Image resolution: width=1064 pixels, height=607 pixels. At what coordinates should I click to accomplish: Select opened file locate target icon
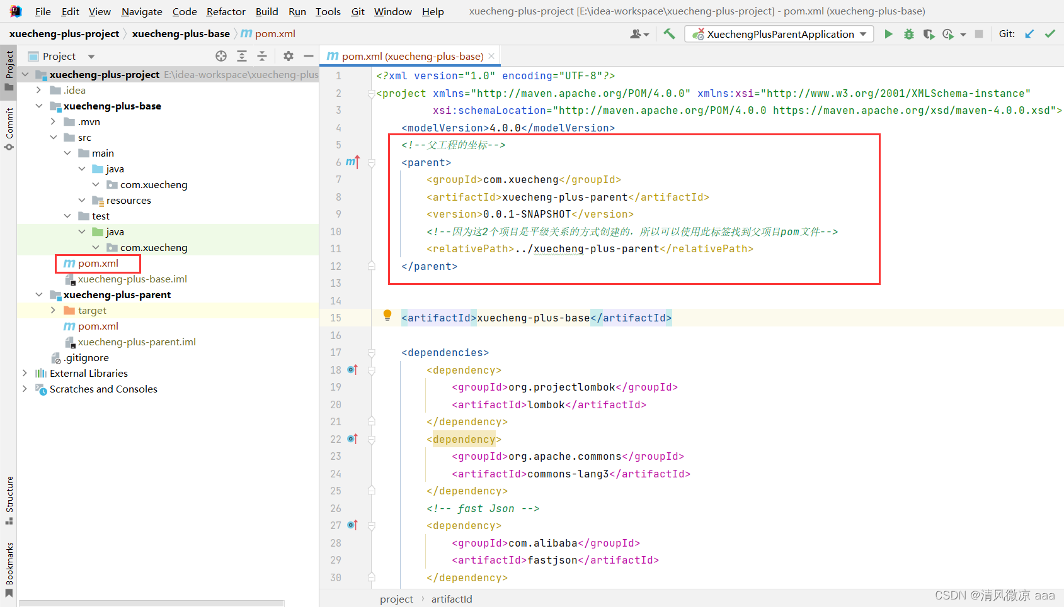coord(221,56)
